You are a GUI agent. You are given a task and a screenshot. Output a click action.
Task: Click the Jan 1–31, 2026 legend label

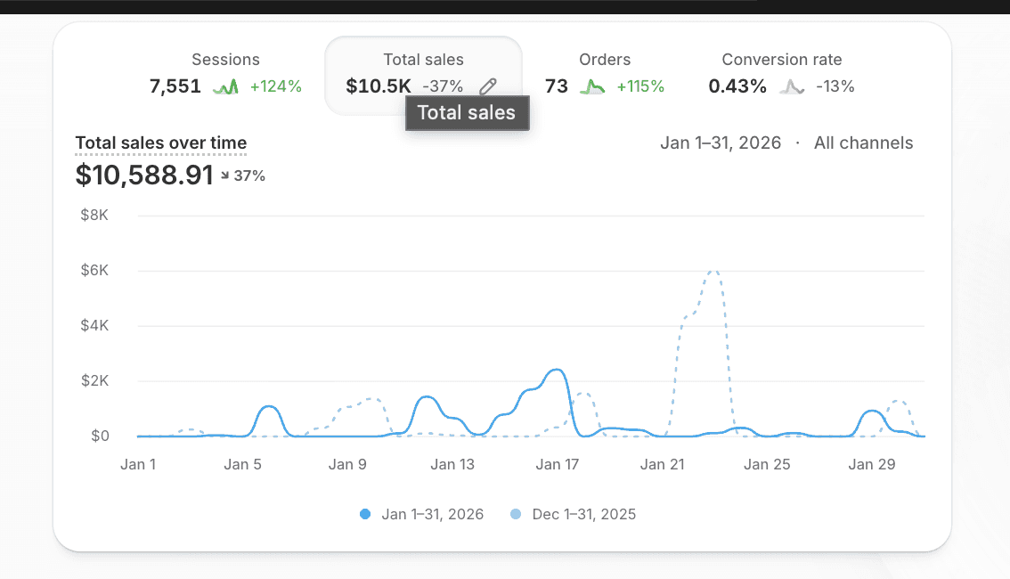coord(432,514)
